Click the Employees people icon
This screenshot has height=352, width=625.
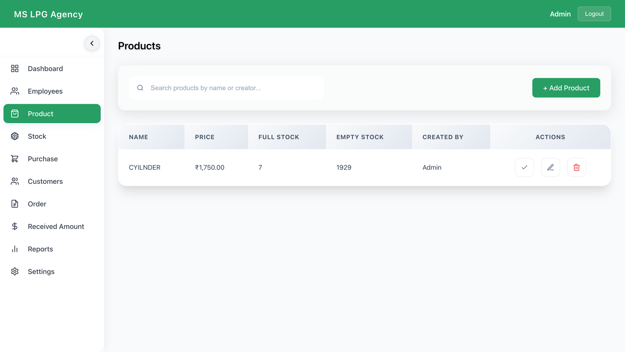15,91
